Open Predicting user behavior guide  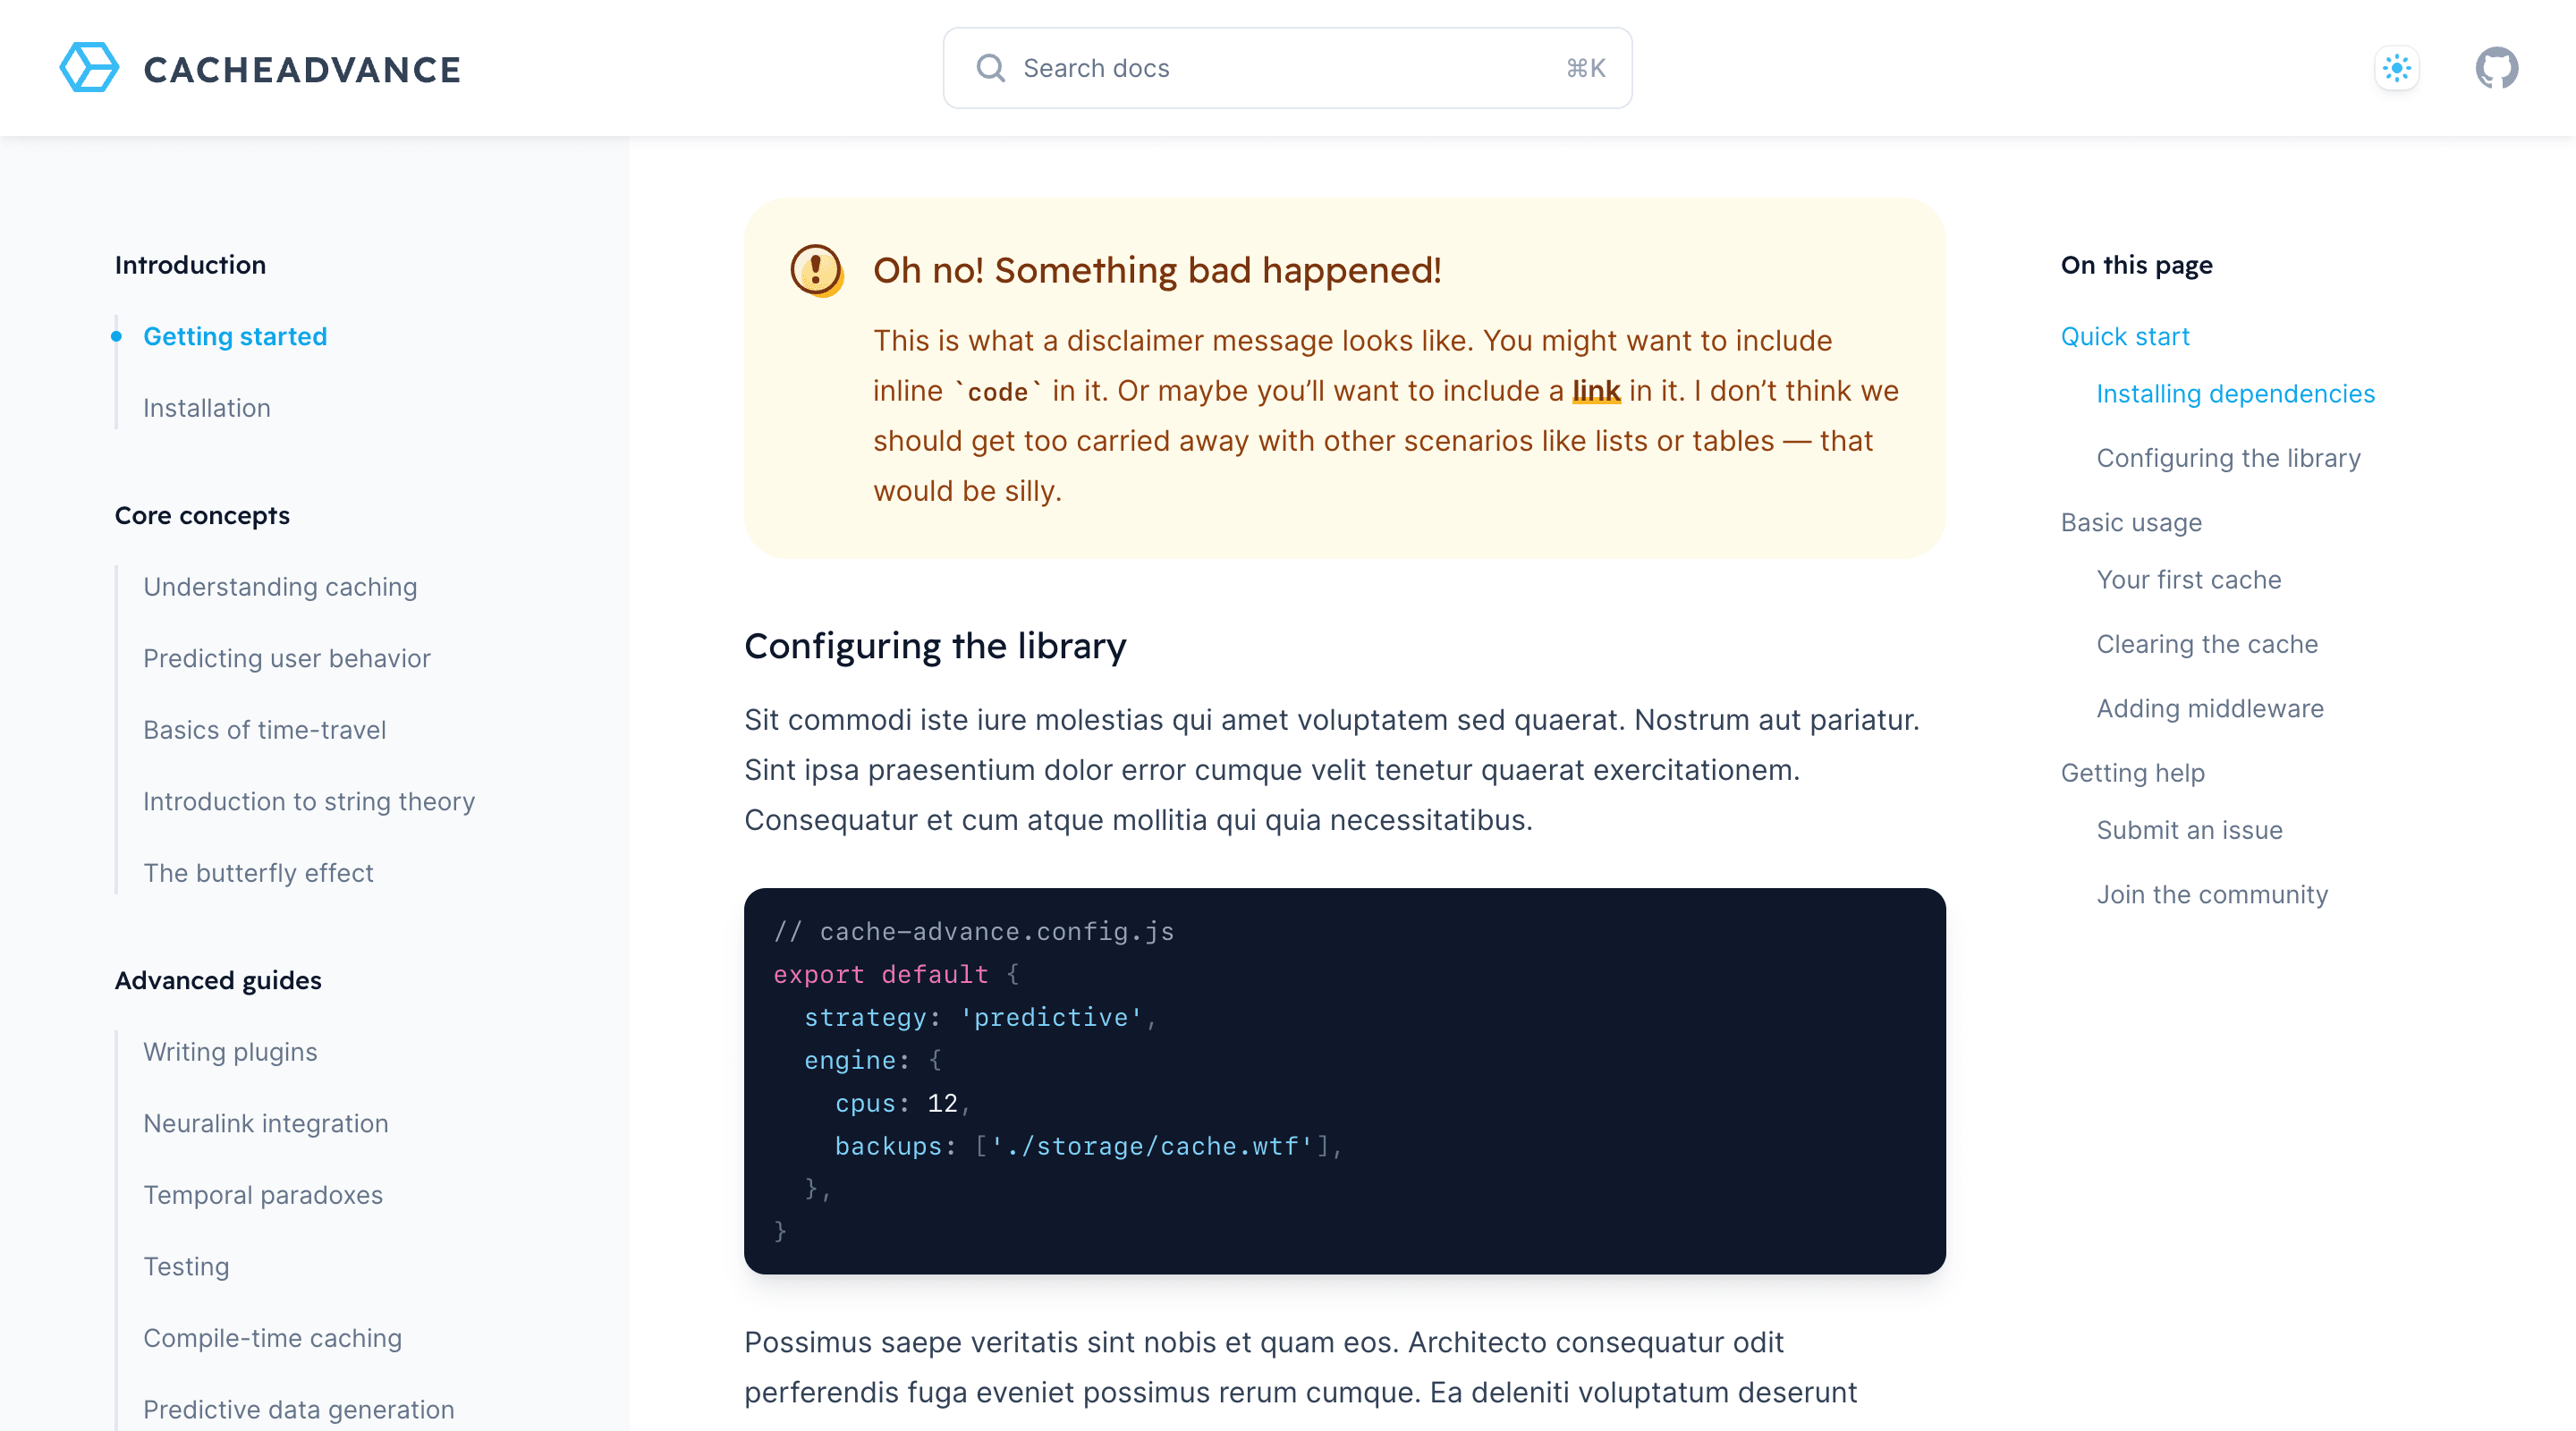[286, 658]
